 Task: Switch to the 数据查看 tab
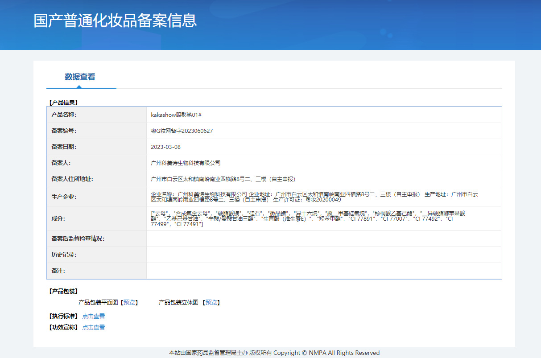[80, 77]
